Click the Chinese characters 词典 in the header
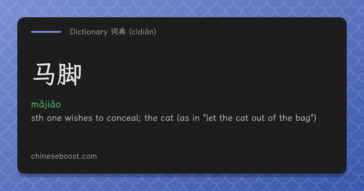The width and height of the screenshot is (364, 191). pos(118,32)
